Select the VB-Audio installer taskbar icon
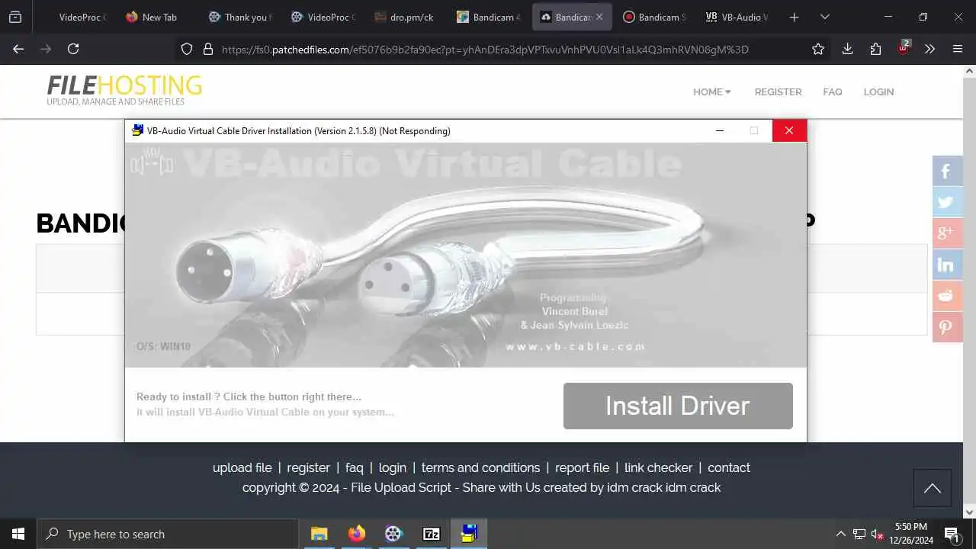The width and height of the screenshot is (976, 549). 469,534
